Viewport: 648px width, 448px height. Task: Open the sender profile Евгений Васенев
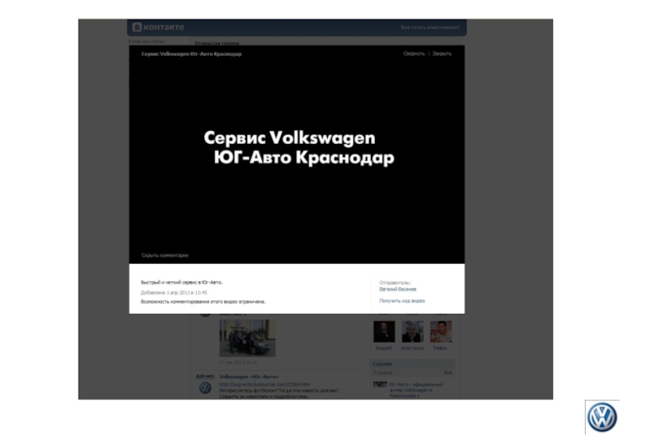click(x=398, y=290)
